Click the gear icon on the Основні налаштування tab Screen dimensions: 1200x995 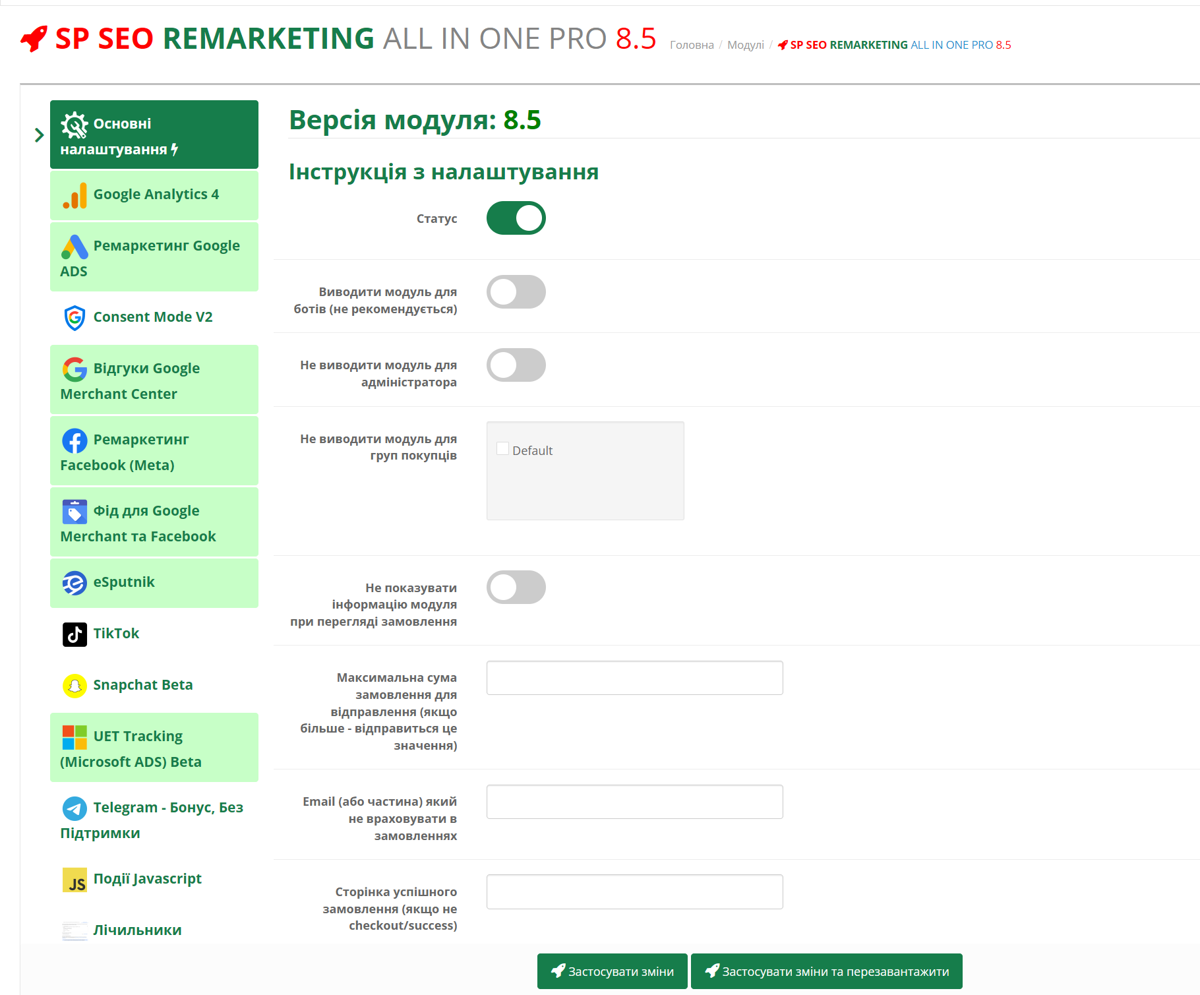click(x=75, y=125)
